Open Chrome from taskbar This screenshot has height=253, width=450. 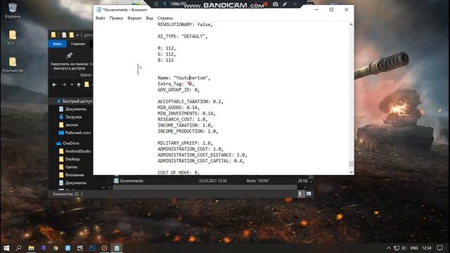click(56, 248)
